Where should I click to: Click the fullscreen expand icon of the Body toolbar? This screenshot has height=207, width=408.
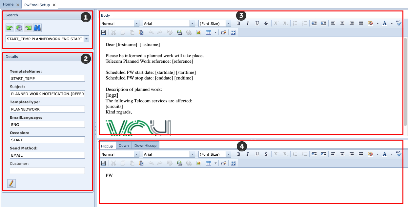tap(233, 32)
